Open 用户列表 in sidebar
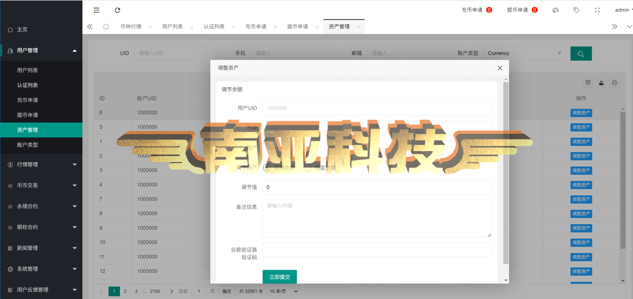Screen dimensions: 633x299 pos(41,70)
